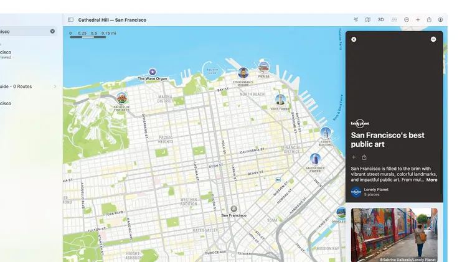Add the public art guide with plus
This screenshot has height=262, width=467.
354,157
